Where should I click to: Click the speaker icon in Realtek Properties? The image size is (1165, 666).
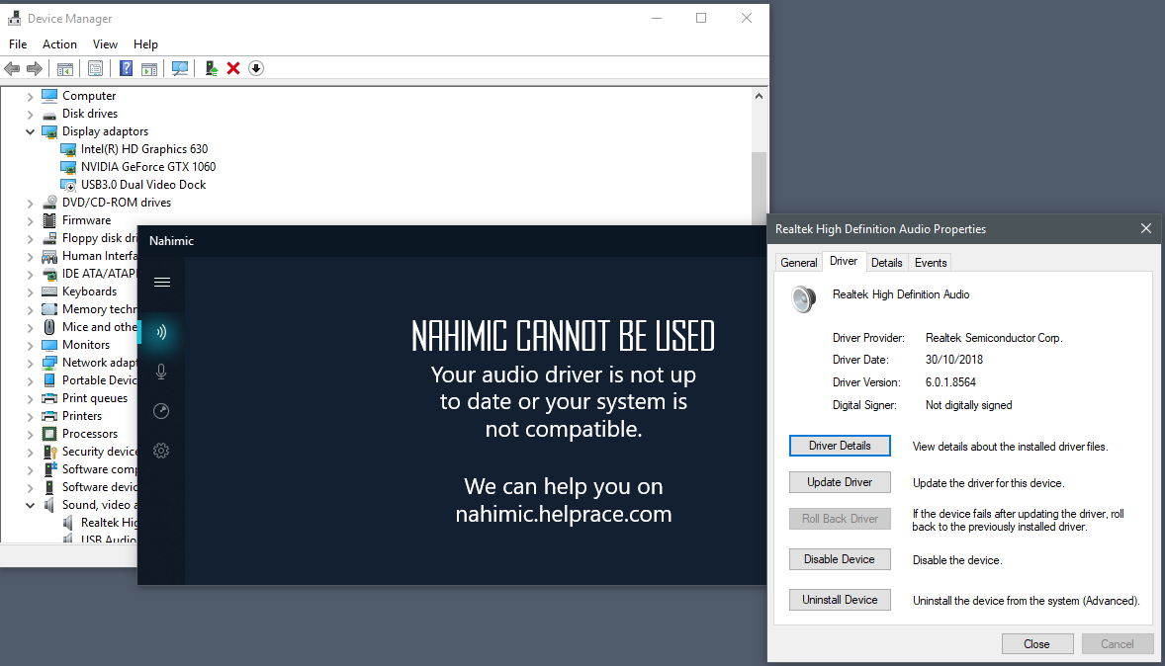803,298
